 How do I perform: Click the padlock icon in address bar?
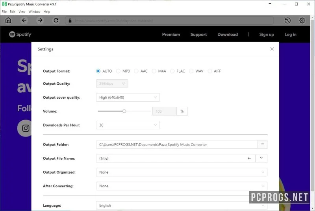click(x=70, y=21)
